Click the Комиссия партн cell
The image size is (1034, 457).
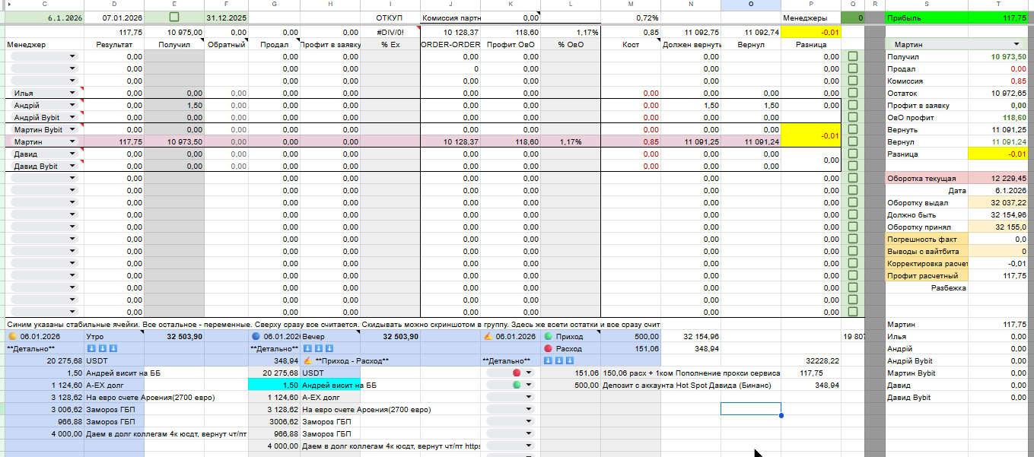(451, 17)
